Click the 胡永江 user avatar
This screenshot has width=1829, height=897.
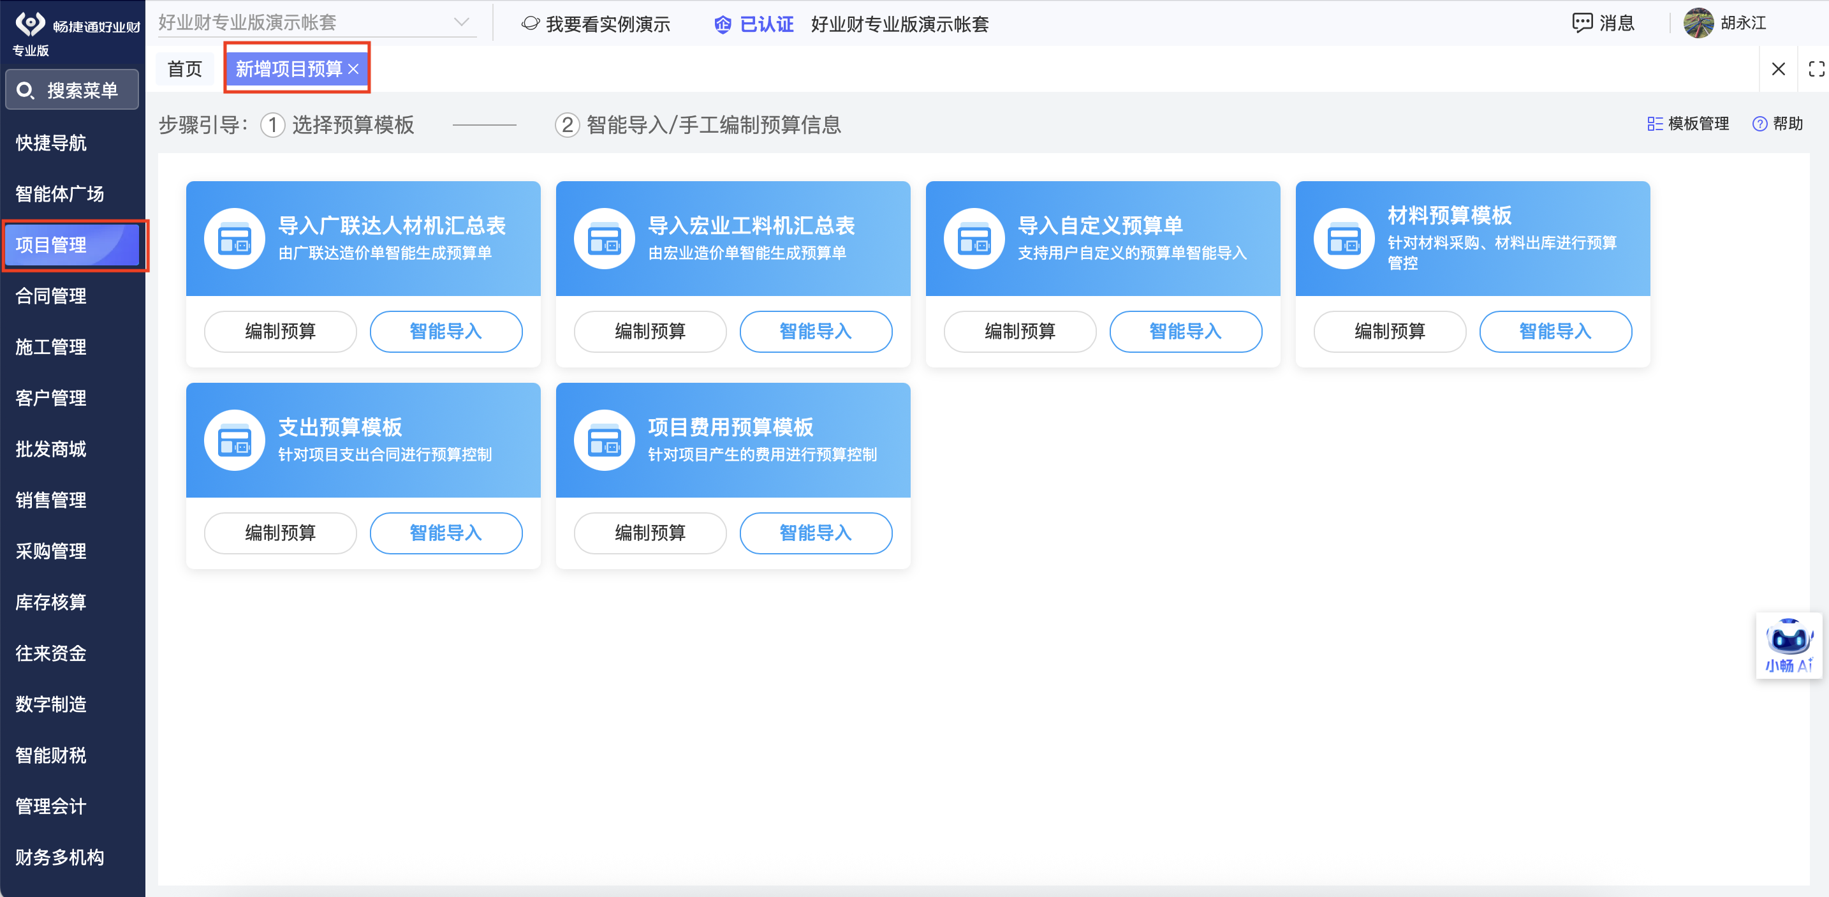coord(1698,23)
